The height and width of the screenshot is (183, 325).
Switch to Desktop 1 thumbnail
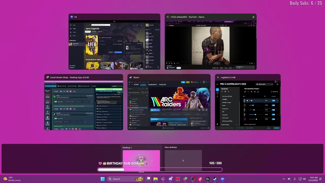(141, 161)
